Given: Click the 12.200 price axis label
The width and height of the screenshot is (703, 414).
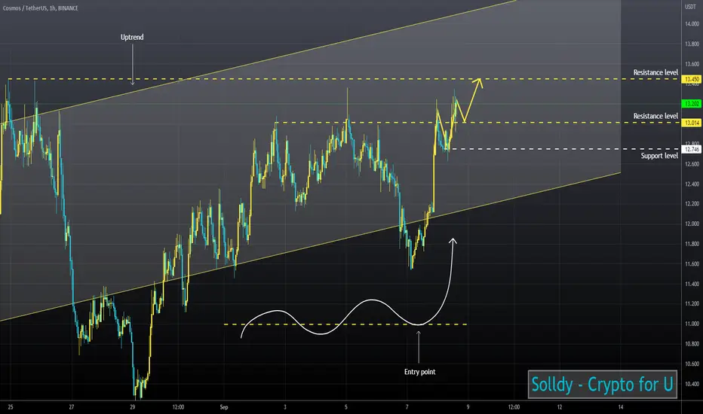Looking at the screenshot, I should point(692,204).
